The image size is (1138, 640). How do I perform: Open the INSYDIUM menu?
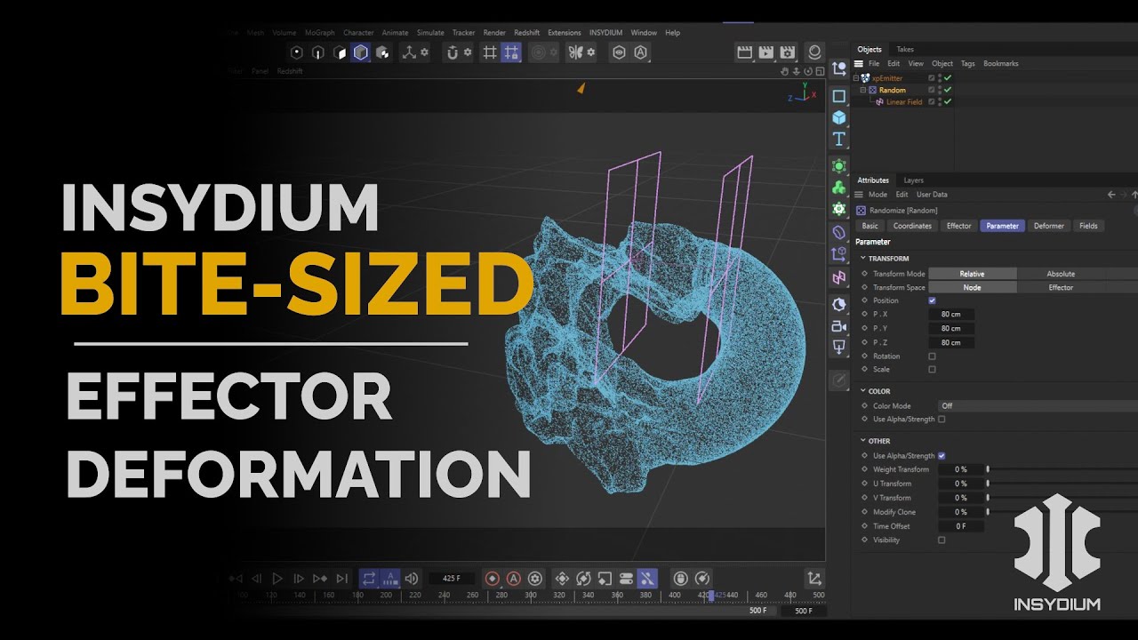605,33
